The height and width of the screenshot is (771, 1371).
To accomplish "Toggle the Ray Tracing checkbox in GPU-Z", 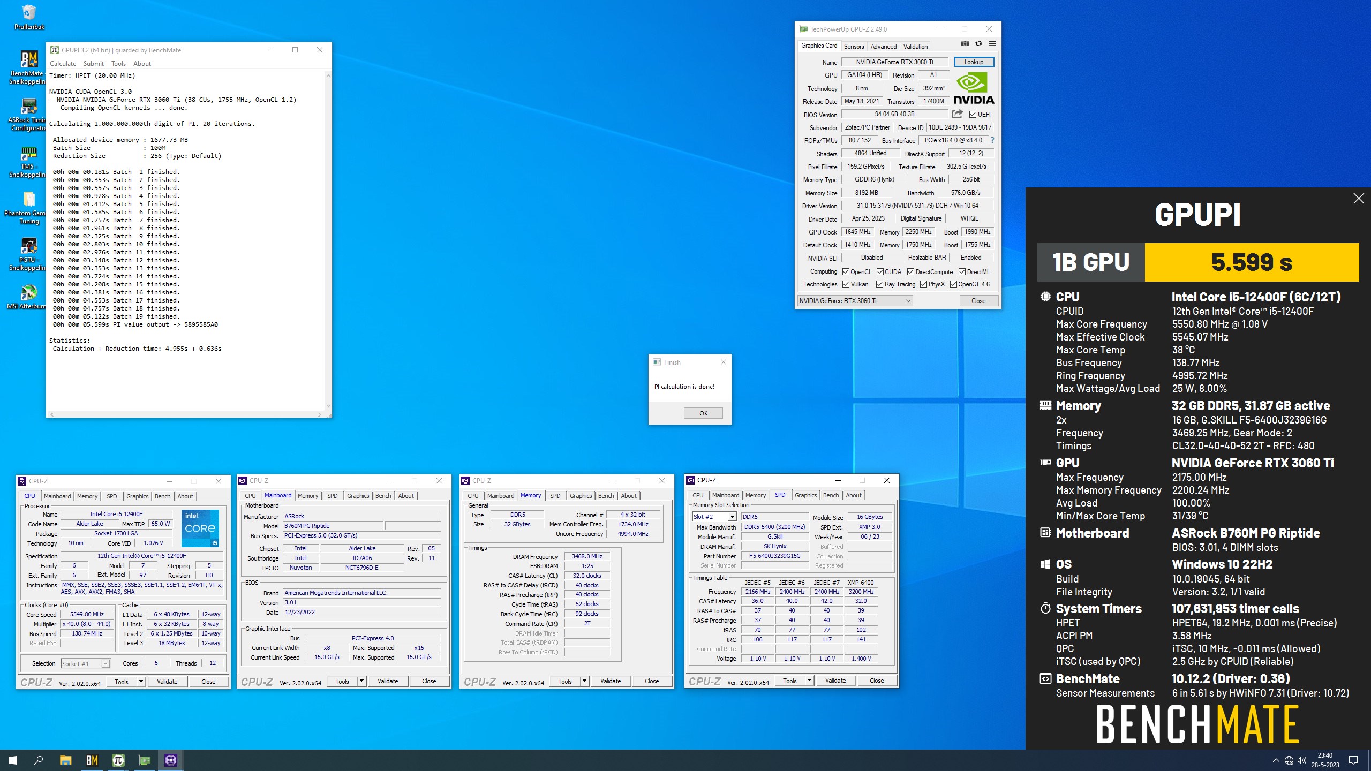I will click(x=879, y=284).
